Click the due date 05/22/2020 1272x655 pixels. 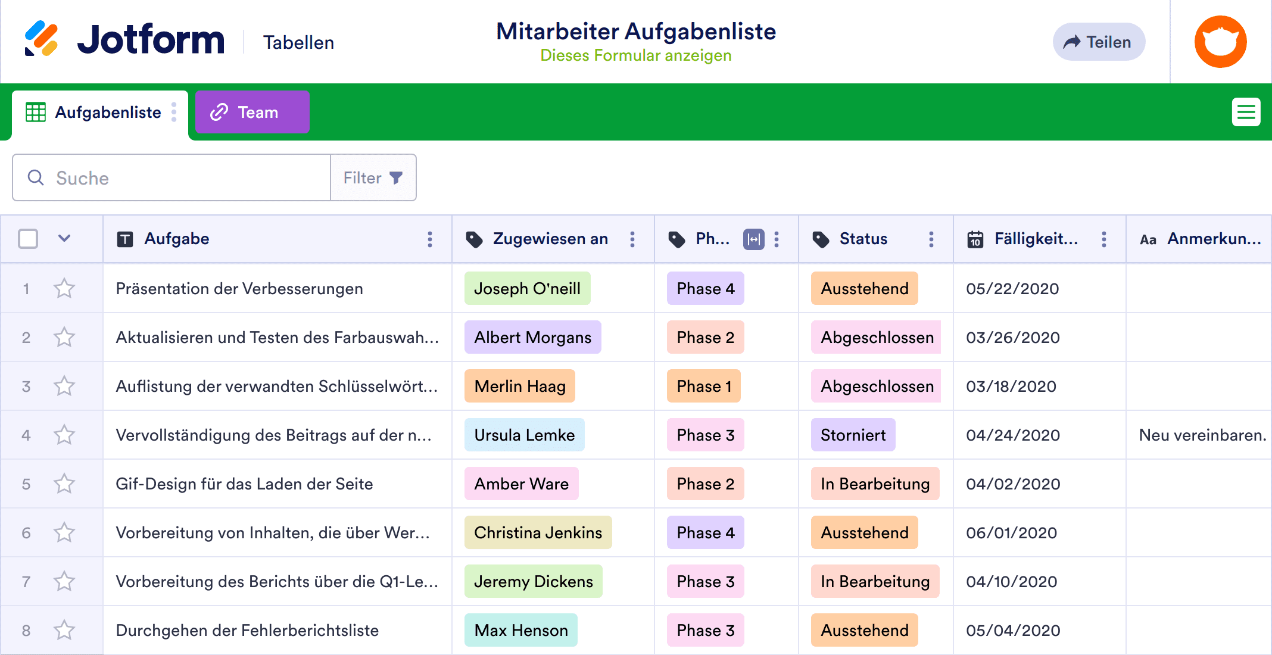pos(1012,289)
